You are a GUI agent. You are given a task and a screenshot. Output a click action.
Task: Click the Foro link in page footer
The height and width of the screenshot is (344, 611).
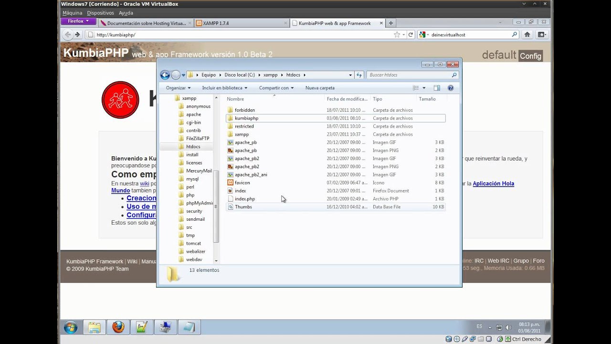coord(538,261)
